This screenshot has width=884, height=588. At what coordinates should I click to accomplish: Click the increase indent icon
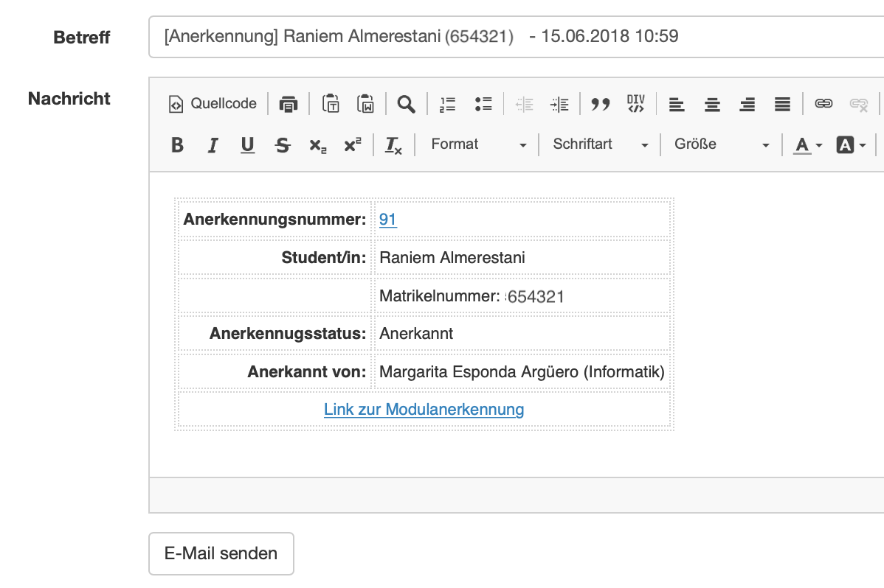point(559,104)
